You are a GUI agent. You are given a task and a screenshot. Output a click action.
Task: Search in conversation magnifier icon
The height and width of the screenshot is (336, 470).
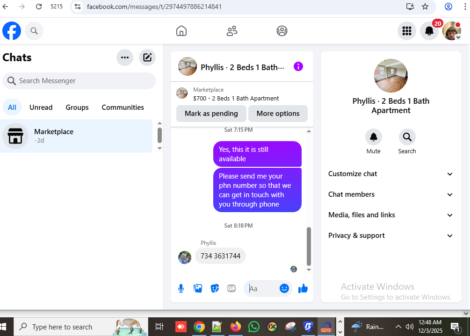407,137
